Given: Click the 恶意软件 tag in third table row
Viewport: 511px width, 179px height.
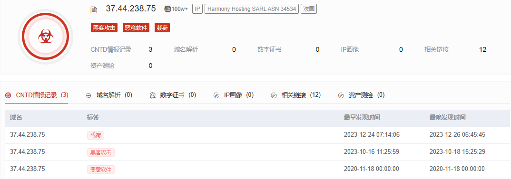Looking at the screenshot, I should tap(101, 169).
